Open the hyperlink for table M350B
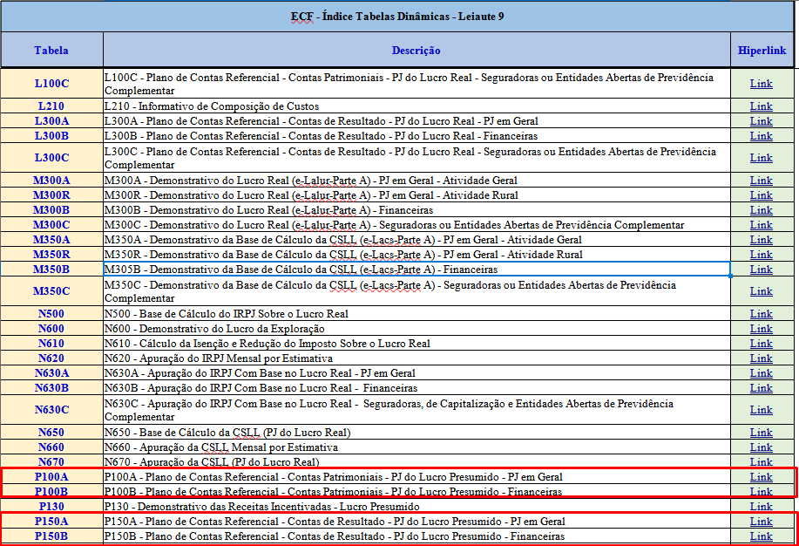Screen dimensions: 799x546 pyautogui.click(x=761, y=270)
